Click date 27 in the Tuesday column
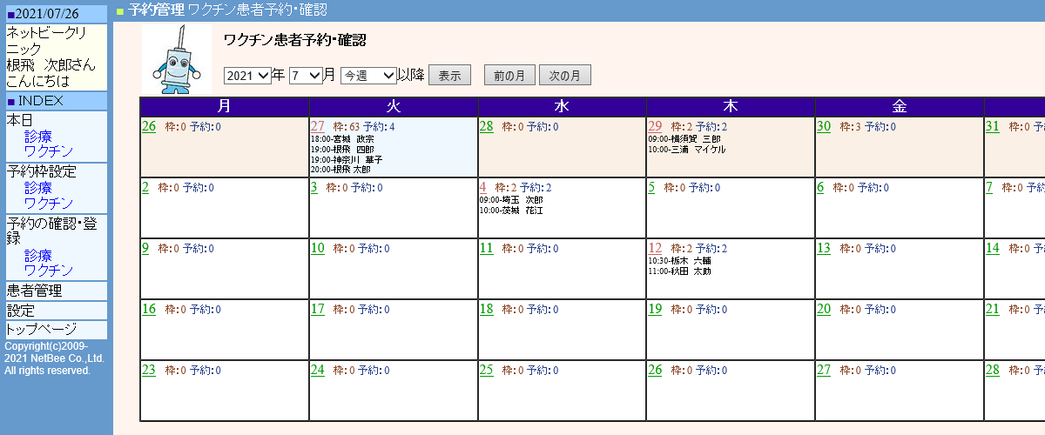This screenshot has width=1045, height=435. tap(318, 127)
